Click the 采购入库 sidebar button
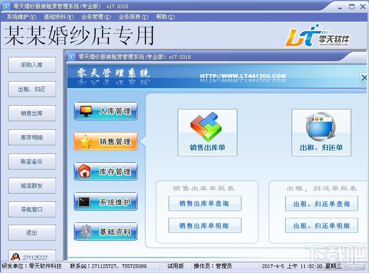Image resolution: width=369 pixels, height=273 pixels. [32, 65]
